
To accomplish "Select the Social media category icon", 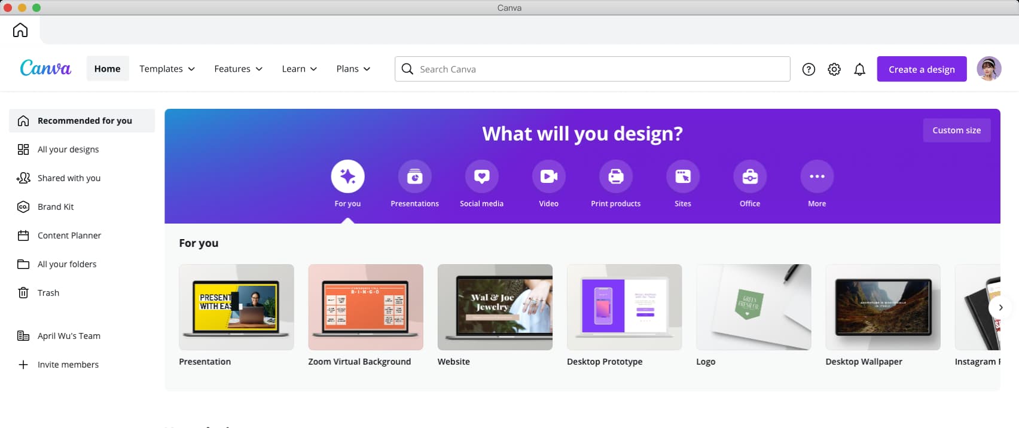I will coord(481,177).
